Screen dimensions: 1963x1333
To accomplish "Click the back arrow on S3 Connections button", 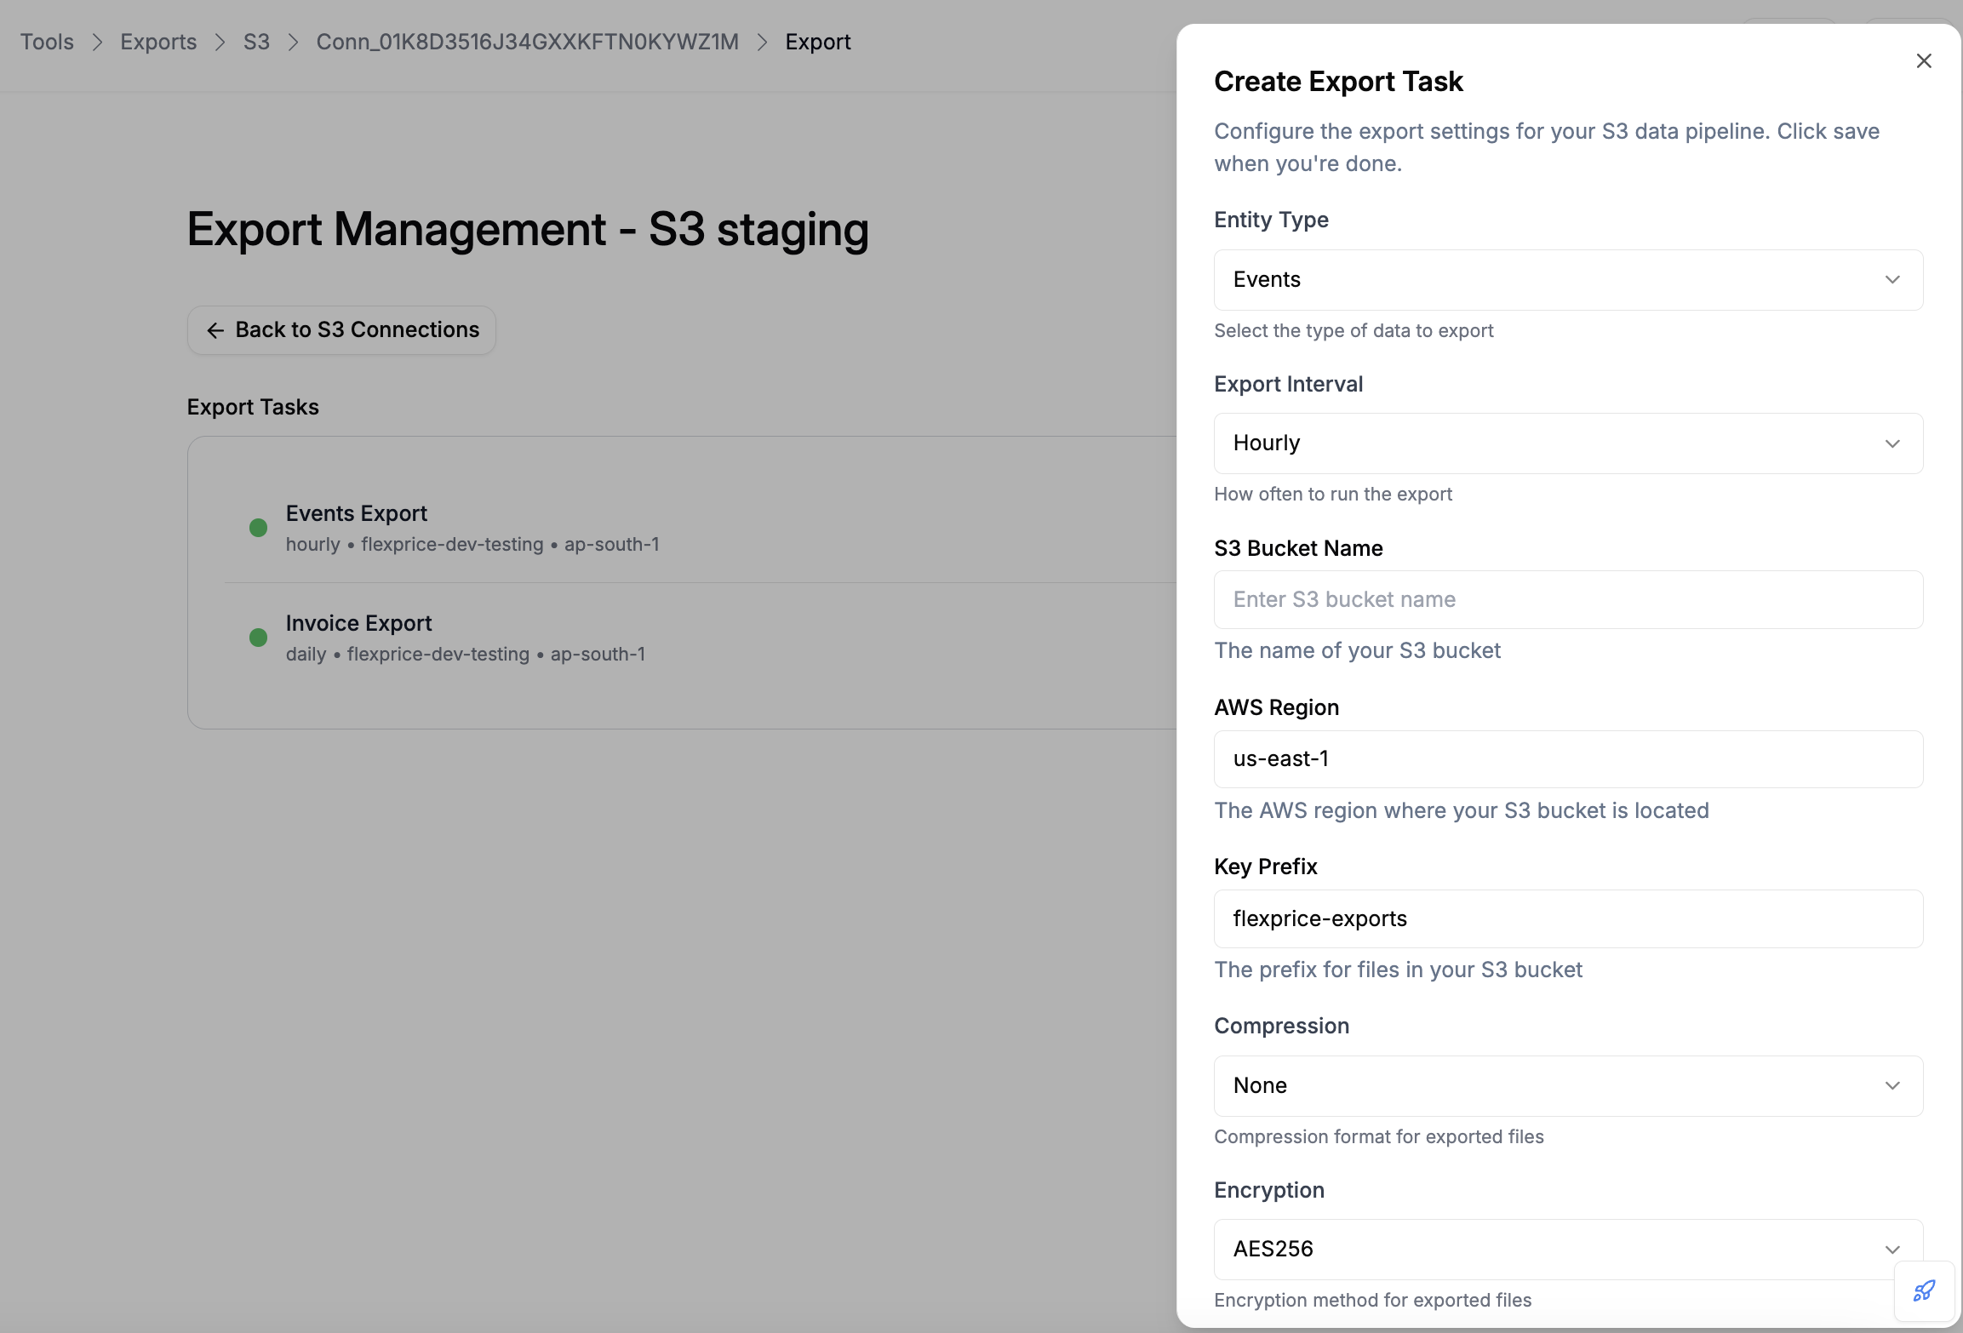I will pos(215,329).
